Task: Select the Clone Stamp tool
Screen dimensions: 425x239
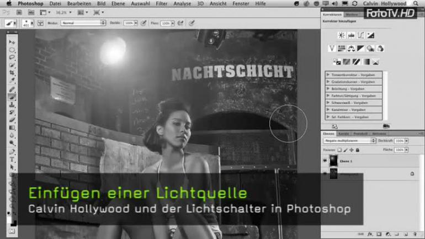Action: [x=12, y=104]
